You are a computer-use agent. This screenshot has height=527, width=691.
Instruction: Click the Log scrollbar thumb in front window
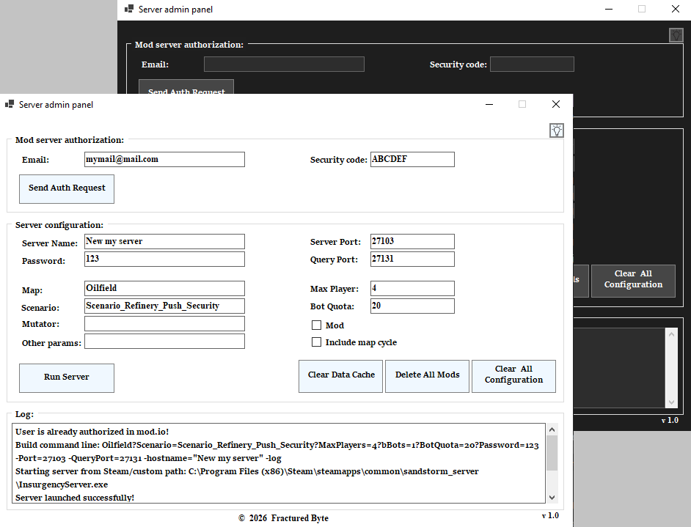tap(552, 453)
